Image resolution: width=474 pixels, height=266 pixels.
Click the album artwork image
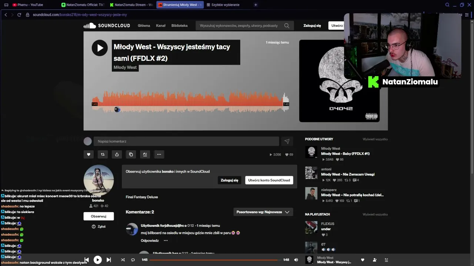339,81
